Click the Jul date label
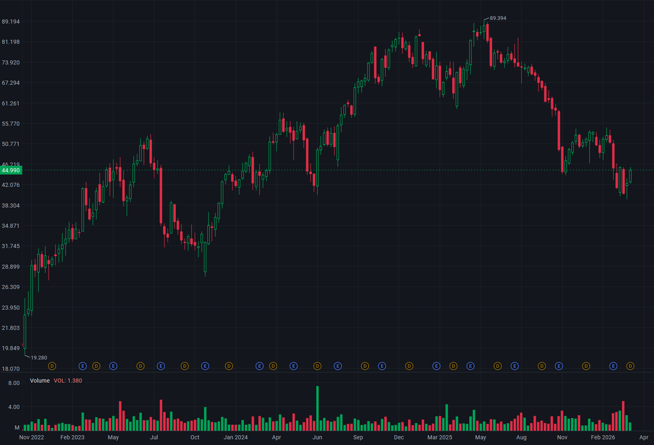The width and height of the screenshot is (654, 445). click(154, 437)
